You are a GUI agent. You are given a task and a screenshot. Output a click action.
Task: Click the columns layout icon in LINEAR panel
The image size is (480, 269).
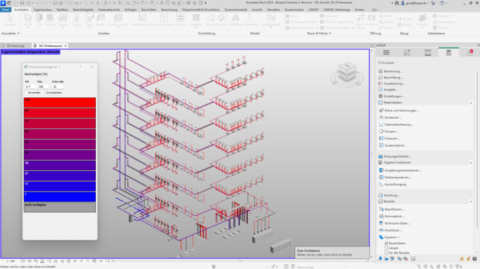point(428,53)
